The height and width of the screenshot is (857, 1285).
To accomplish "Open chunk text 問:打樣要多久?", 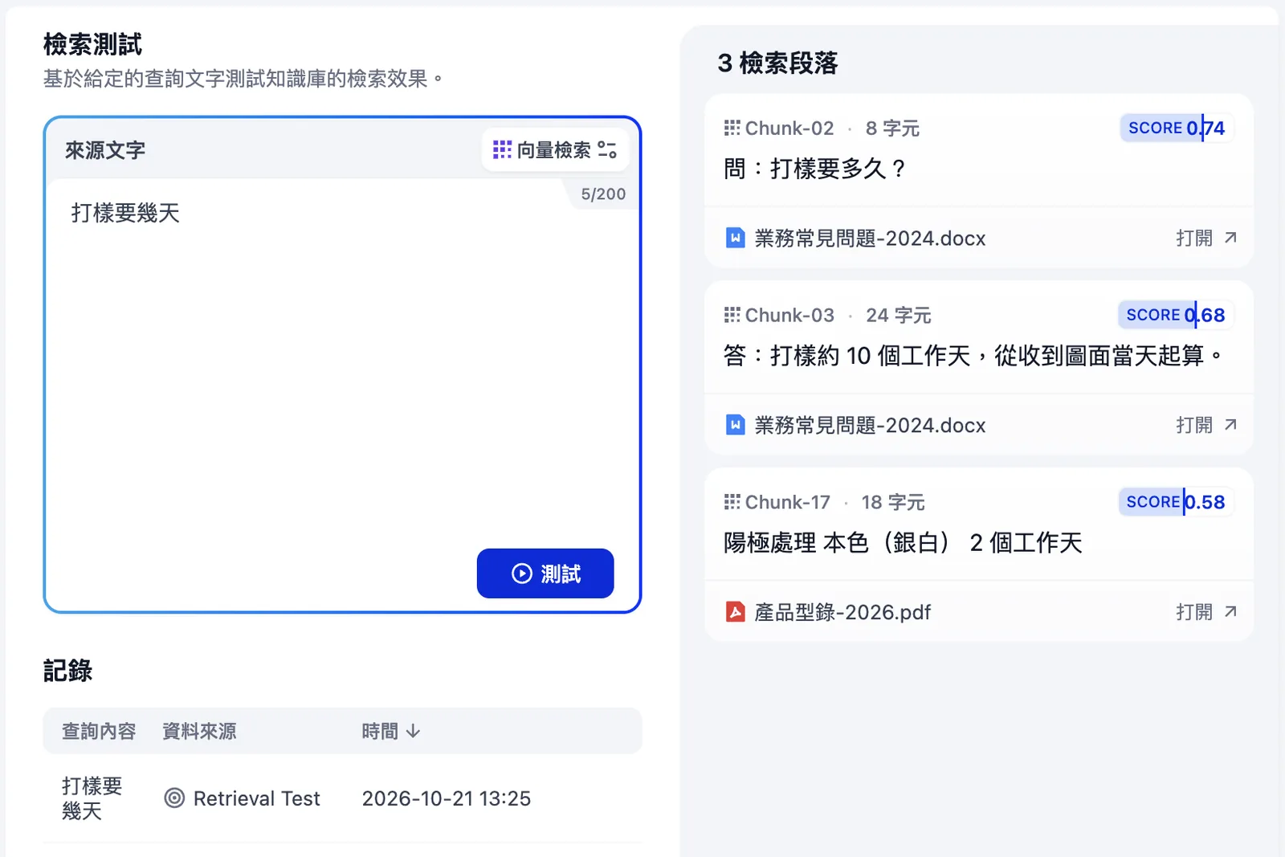I will [815, 169].
